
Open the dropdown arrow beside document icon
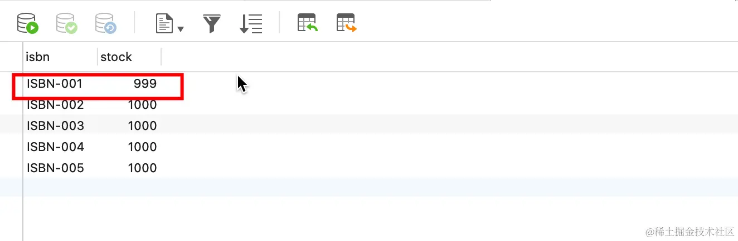180,28
